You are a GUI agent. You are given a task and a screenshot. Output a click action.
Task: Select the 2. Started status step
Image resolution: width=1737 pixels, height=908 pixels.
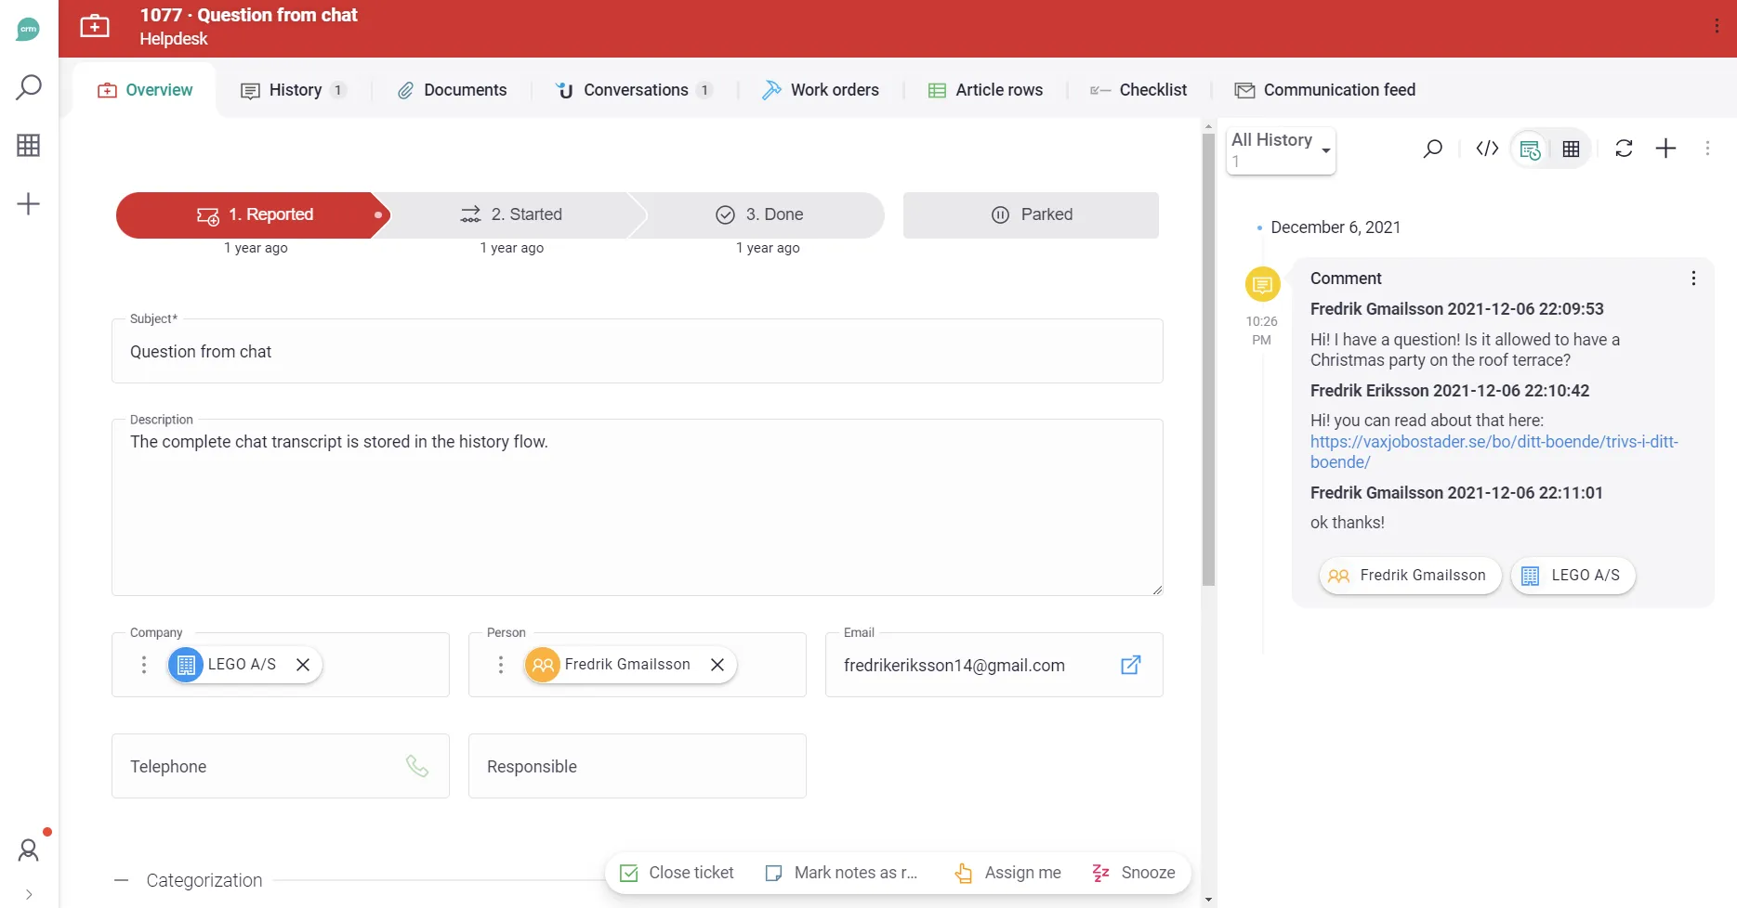pyautogui.click(x=512, y=214)
